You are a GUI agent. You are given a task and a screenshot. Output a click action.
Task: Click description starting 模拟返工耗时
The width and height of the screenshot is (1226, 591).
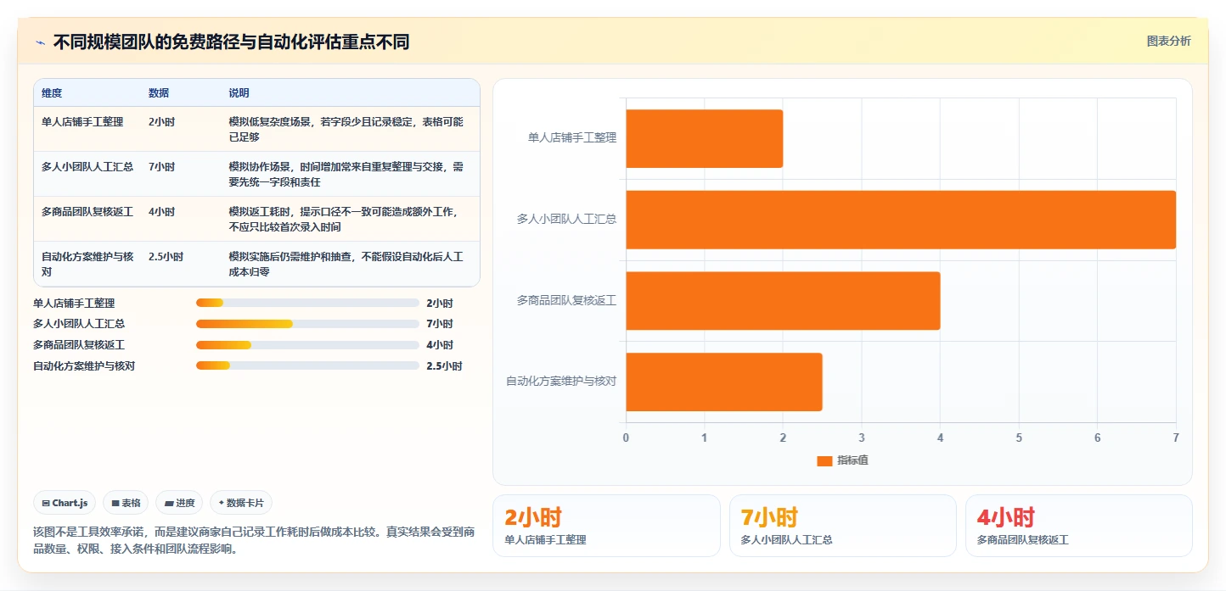coord(344,219)
